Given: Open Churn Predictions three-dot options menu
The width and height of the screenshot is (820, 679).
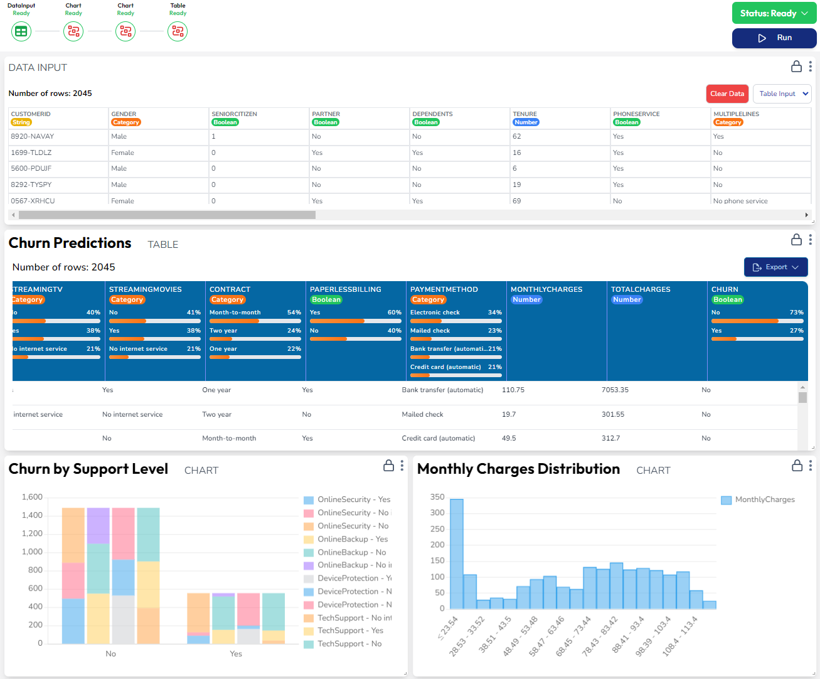Looking at the screenshot, I should (811, 239).
